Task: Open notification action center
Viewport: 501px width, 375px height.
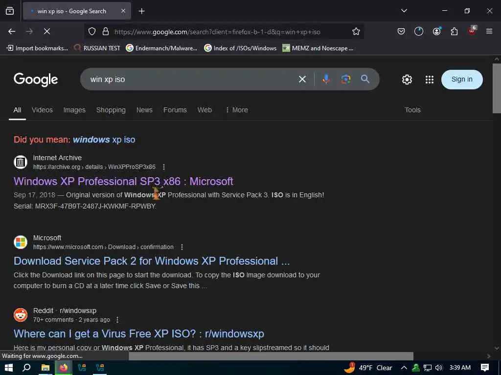Action: click(485, 368)
